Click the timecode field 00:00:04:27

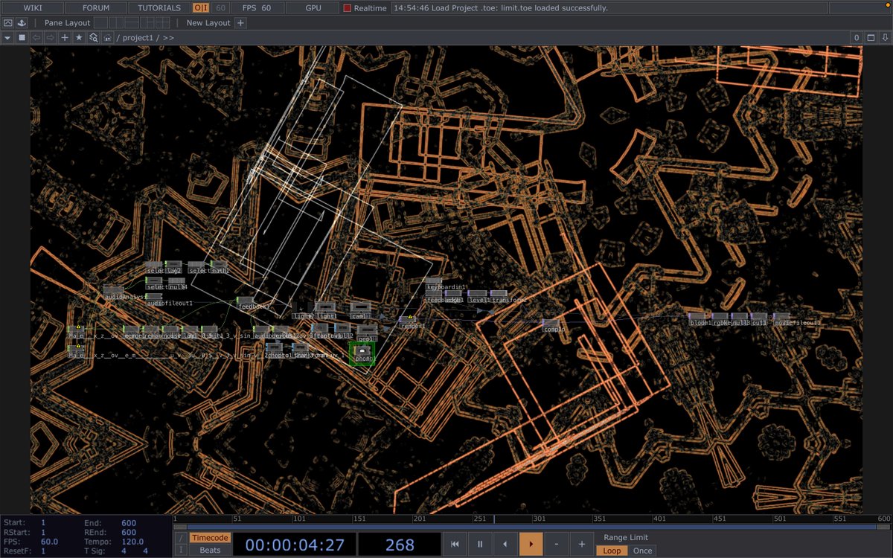pyautogui.click(x=294, y=545)
